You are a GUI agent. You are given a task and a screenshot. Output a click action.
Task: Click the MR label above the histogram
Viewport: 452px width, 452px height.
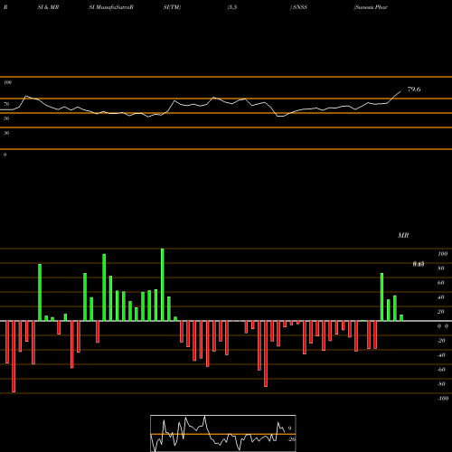[403, 235]
